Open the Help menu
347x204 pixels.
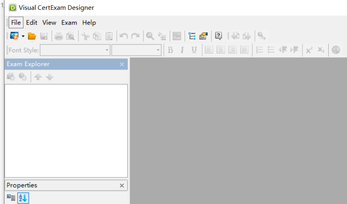[89, 22]
